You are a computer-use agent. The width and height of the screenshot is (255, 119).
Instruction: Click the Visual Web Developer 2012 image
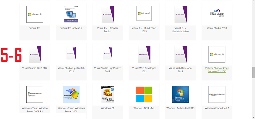tap(144, 54)
